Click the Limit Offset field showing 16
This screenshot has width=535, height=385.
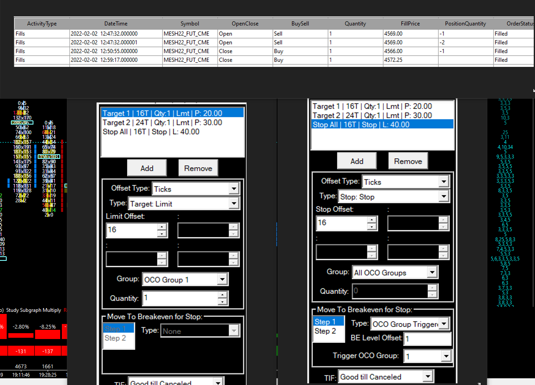click(132, 230)
